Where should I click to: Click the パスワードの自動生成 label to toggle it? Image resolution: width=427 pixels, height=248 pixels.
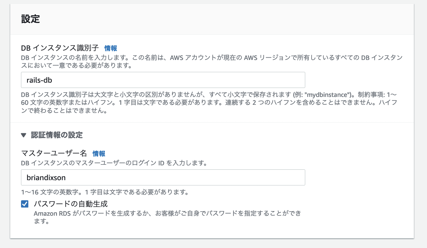pyautogui.click(x=70, y=204)
